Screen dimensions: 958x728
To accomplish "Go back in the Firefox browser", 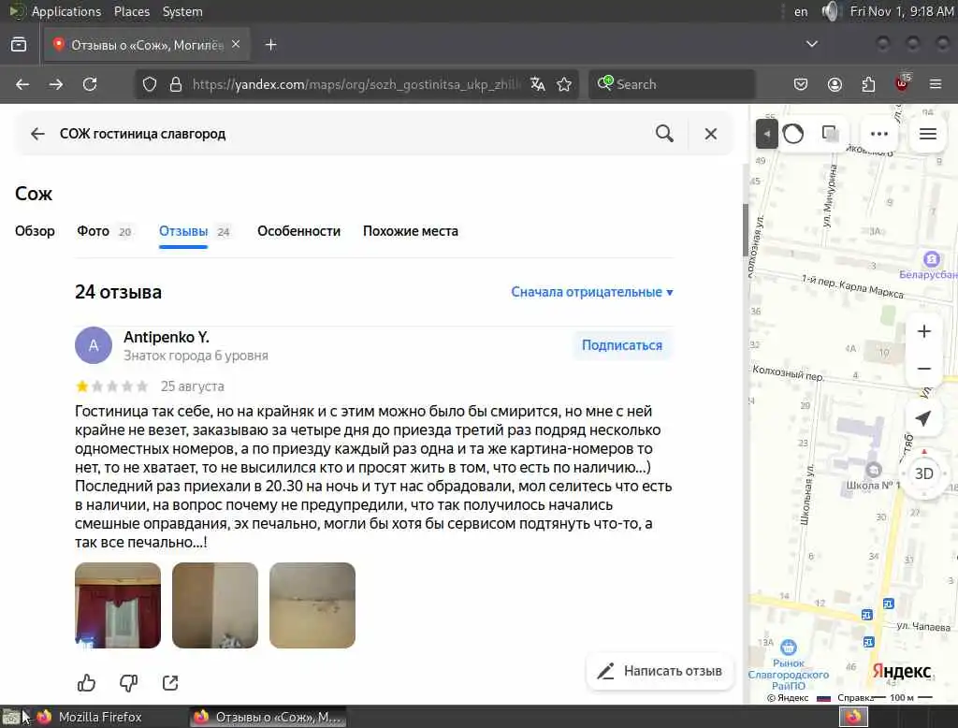I will 22,84.
